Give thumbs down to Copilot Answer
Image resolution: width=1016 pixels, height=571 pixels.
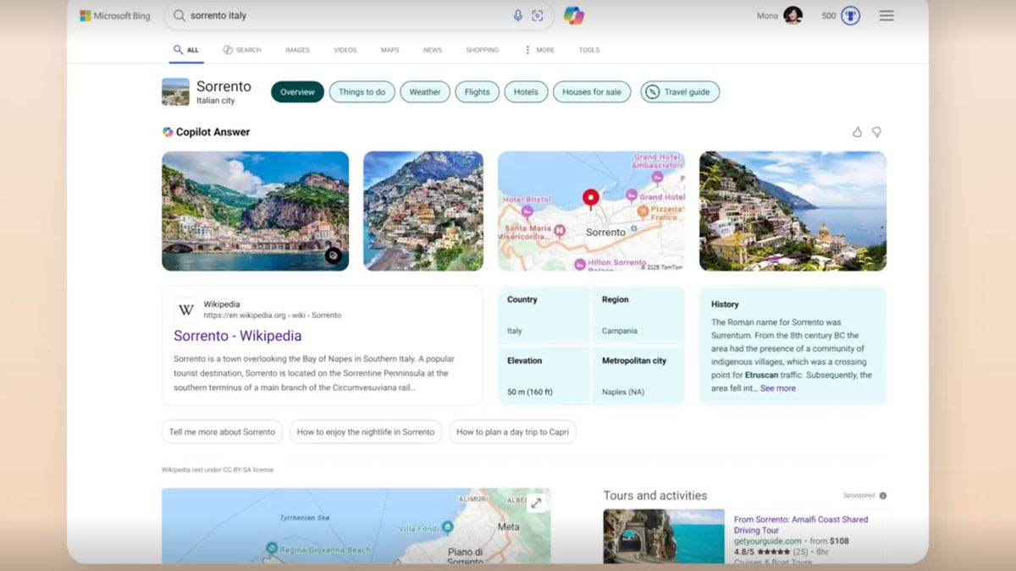[876, 132]
